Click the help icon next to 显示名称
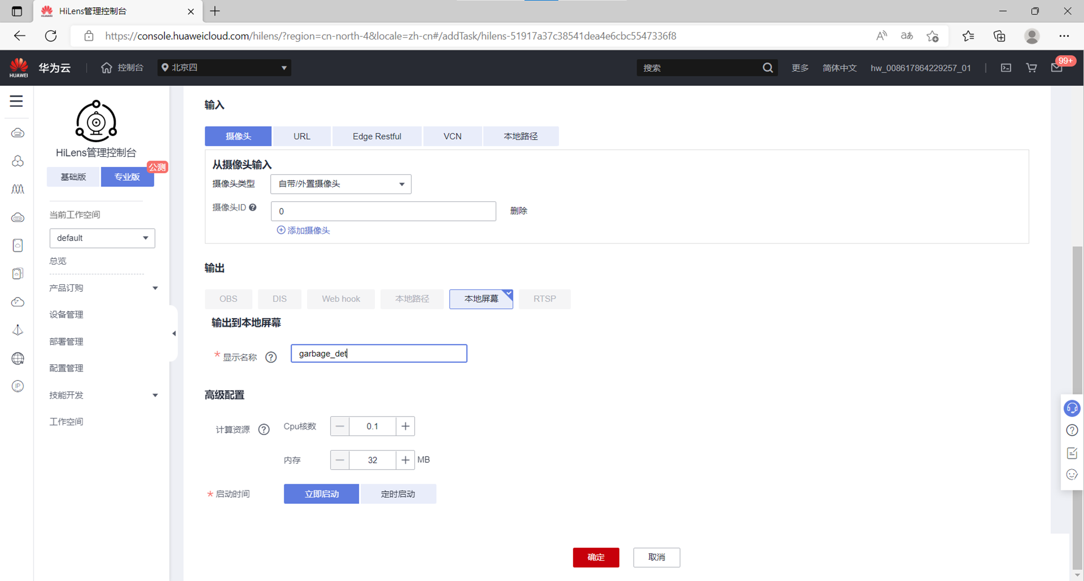Image resolution: width=1084 pixels, height=581 pixels. [271, 357]
